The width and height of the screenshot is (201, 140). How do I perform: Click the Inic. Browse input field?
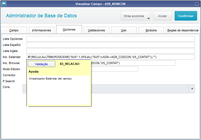coord(133,63)
